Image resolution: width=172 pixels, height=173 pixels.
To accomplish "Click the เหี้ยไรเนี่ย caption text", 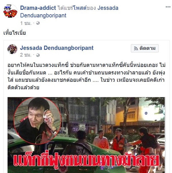I will tap(15, 33).
